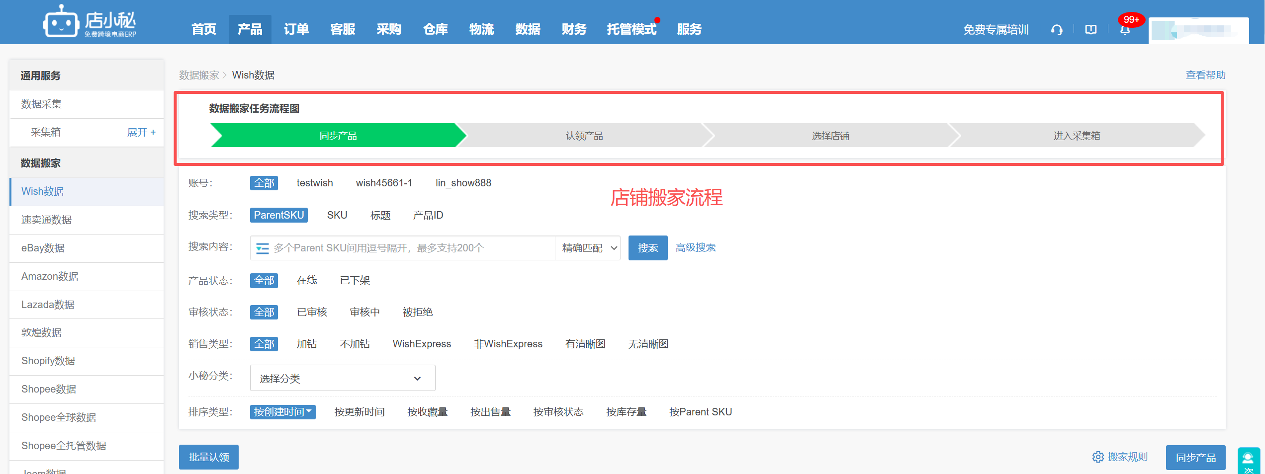The image size is (1265, 474).
Task: Open the 按创建时间 sort order dropdown
Action: 282,412
